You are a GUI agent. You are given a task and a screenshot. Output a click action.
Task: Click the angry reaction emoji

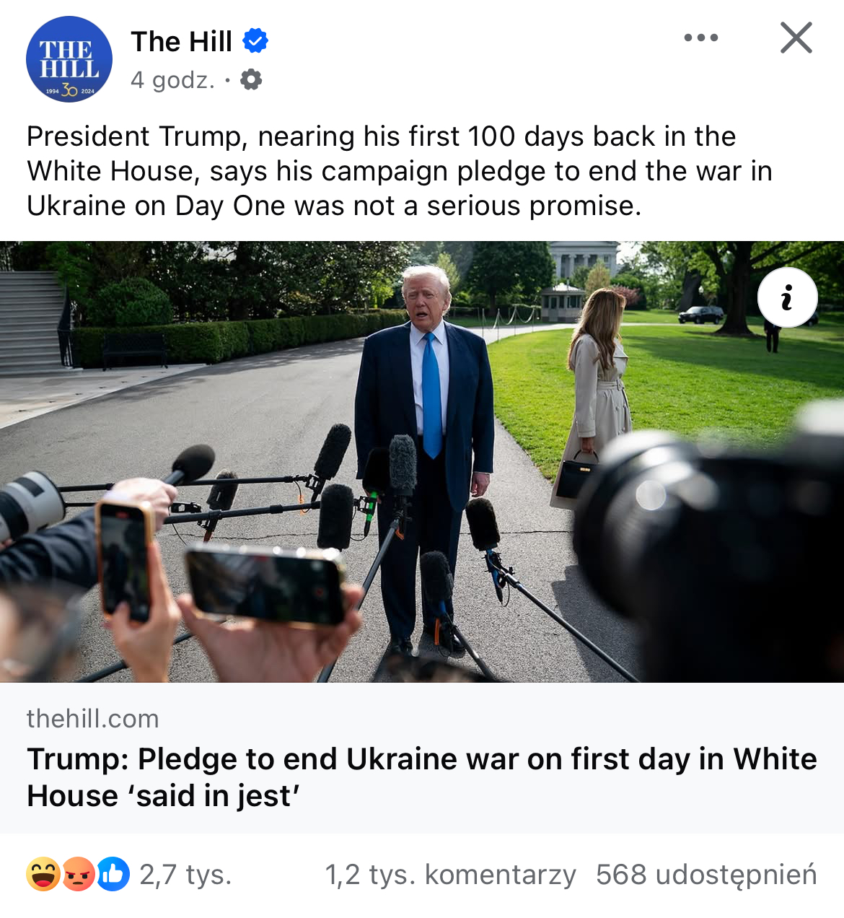tap(78, 874)
